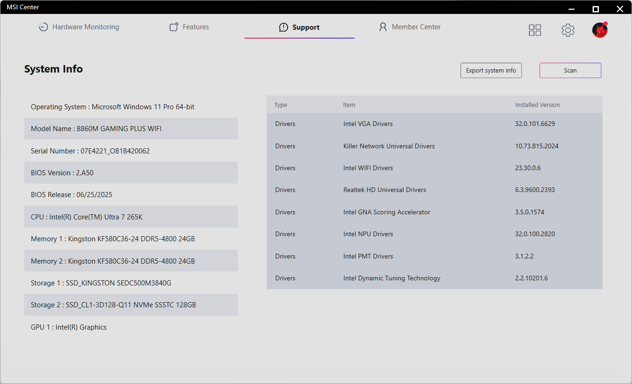632x384 pixels.
Task: Click the Storage 1 SSD_KINGSTON line
Action: coord(131,283)
